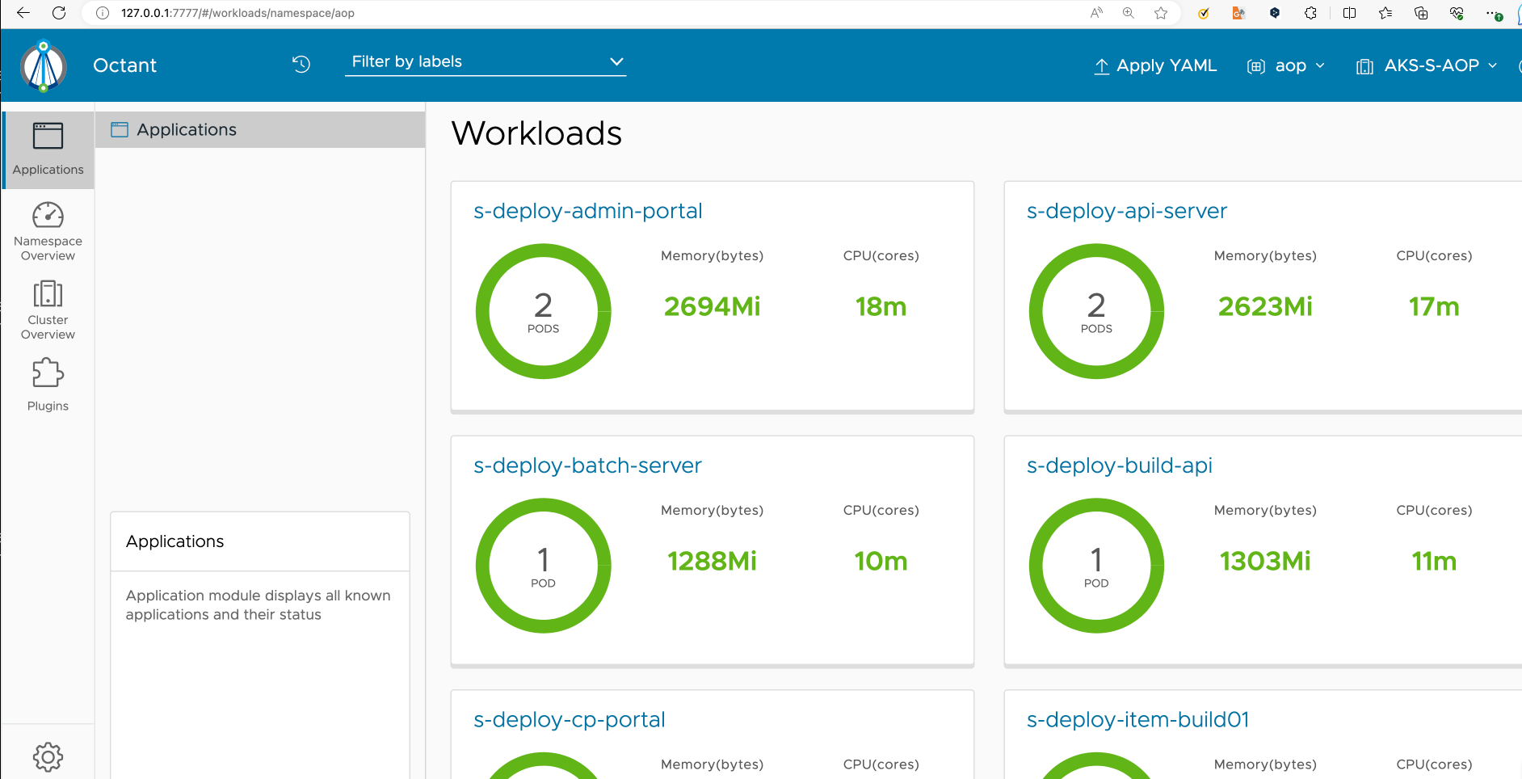Click the pods donut chart for s-deploy-admin-portal

pos(543,311)
